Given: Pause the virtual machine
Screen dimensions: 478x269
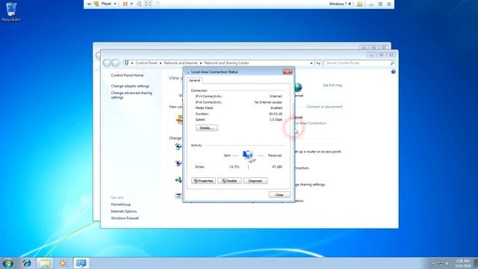Looking at the screenshot, I should (125, 4).
